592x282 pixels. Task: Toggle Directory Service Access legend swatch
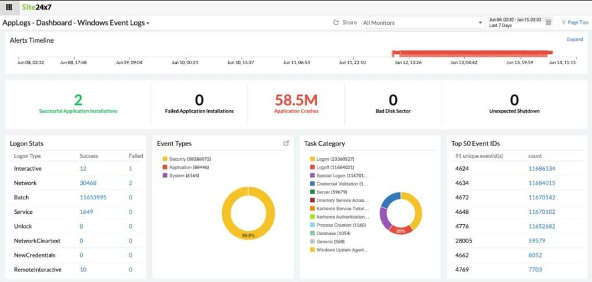(312, 201)
